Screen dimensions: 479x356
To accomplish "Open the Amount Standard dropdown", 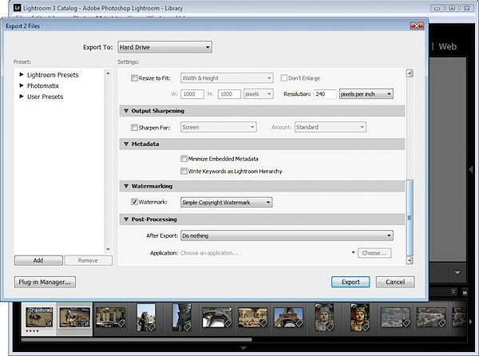I will [331, 127].
